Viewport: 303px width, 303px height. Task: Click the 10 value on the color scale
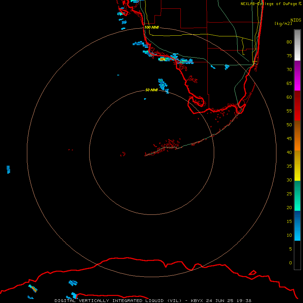click(289, 235)
